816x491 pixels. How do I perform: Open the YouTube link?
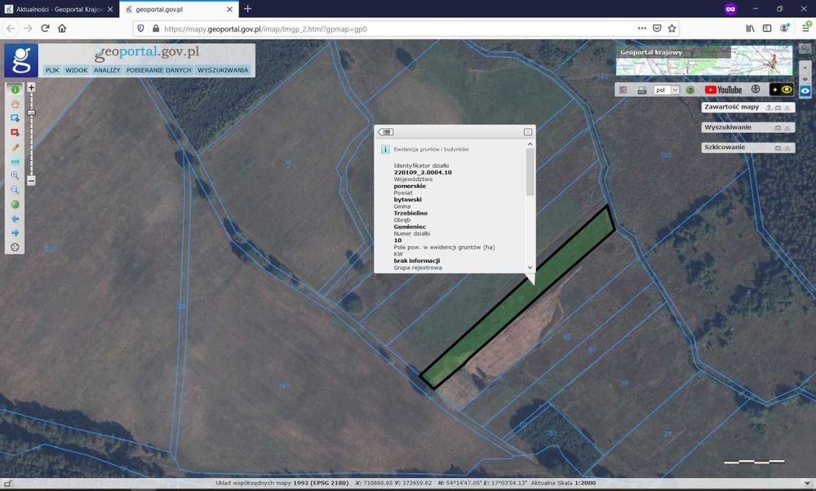(x=723, y=90)
